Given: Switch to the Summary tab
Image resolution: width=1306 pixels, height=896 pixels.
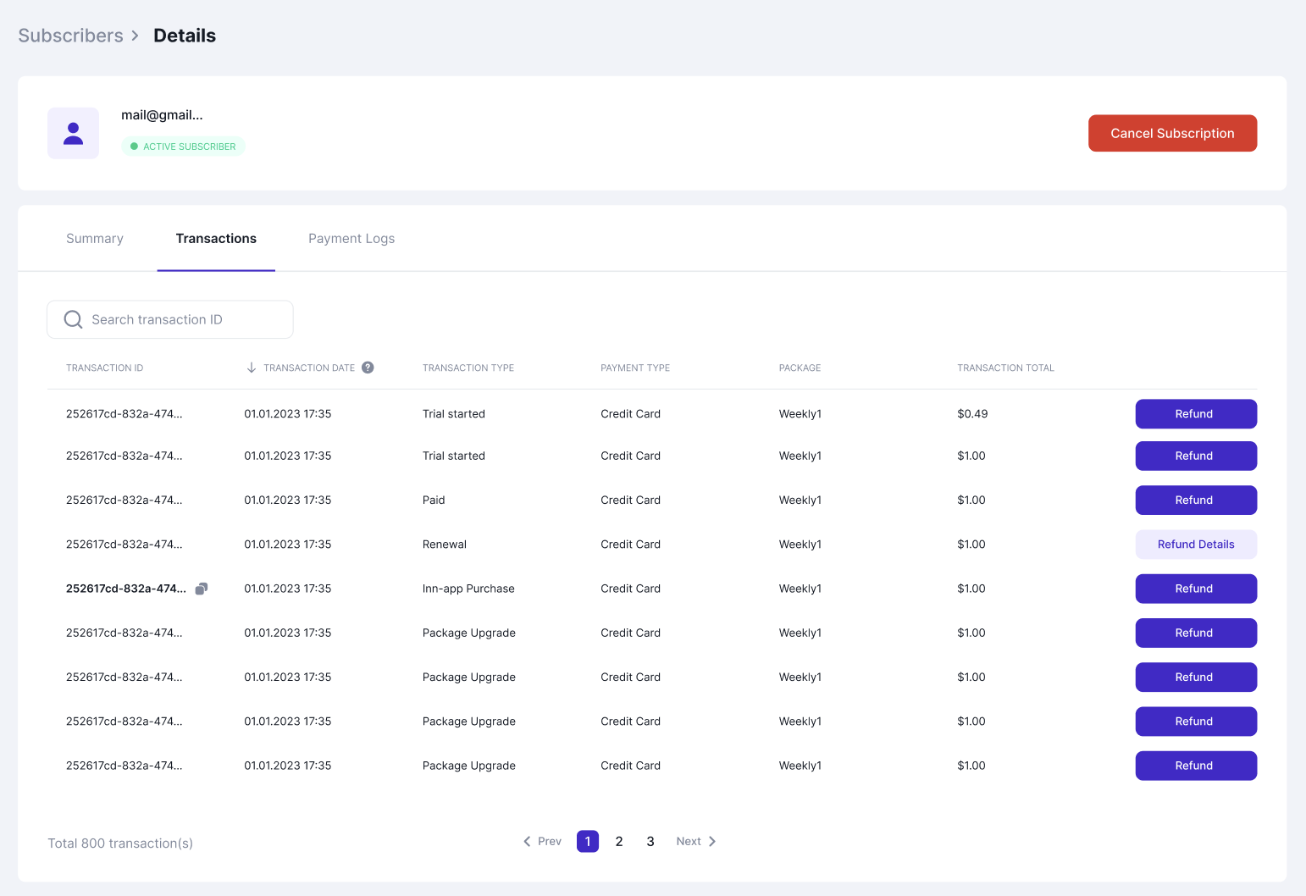Looking at the screenshot, I should tap(95, 239).
